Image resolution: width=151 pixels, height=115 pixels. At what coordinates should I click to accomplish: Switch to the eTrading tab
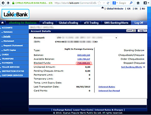(x=48, y=23)
